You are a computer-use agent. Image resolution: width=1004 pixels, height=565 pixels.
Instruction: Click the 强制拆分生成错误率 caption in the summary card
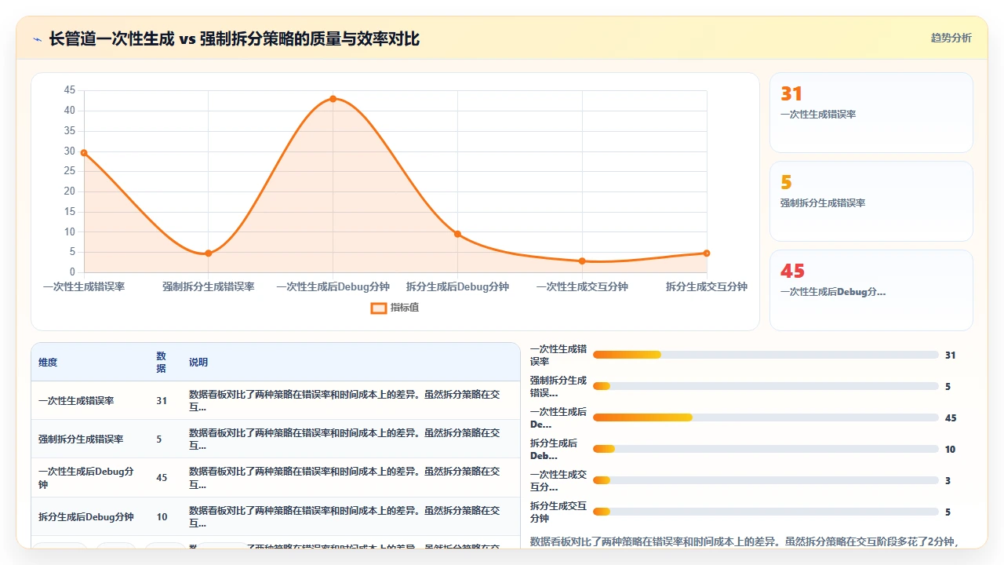coord(823,203)
